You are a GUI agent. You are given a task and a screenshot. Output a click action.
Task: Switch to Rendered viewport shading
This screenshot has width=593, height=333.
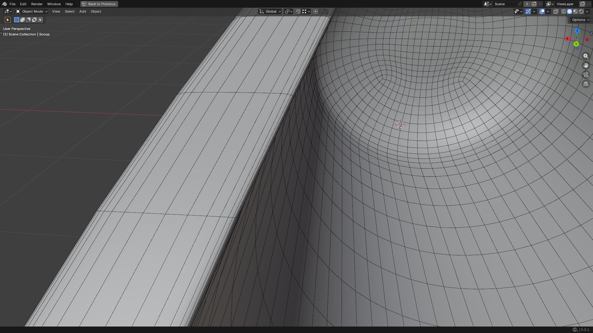[581, 11]
